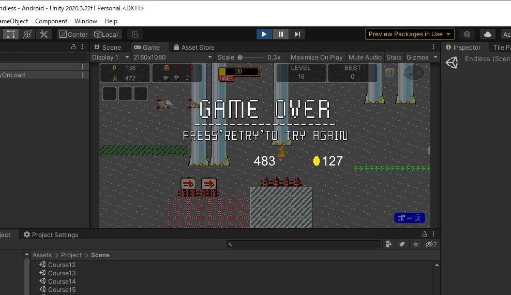Open Game view three-dot options menu
Image resolution: width=511 pixels, height=295 pixels.
pyautogui.click(x=433, y=47)
